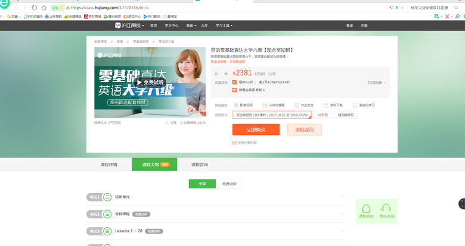Switch to the 课程详情 tab

(x=108, y=164)
